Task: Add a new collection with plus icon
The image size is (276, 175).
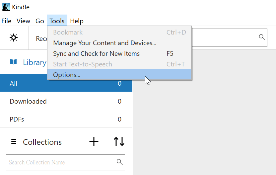Action: coord(94,141)
